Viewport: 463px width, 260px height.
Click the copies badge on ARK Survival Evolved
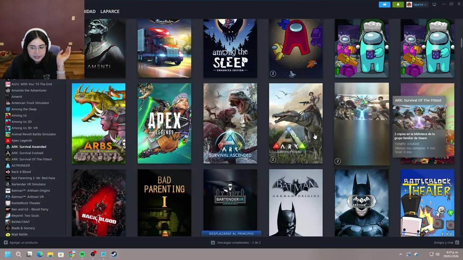point(273,159)
